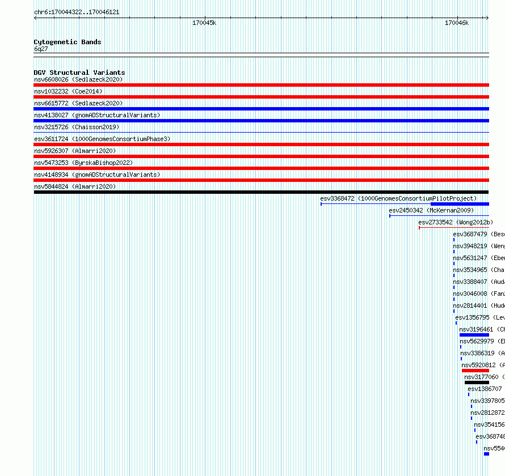Viewport: 505px width, 476px height.
Task: Open variant nsv3215726 (Chaisson2019) label
Action: pyautogui.click(x=77, y=127)
